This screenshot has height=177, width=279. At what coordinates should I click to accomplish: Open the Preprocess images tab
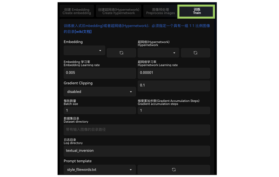coord(160,11)
